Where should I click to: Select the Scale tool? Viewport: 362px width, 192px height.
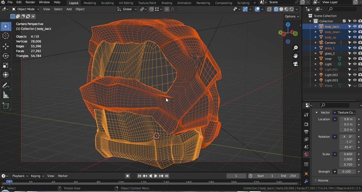pyautogui.click(x=6, y=65)
